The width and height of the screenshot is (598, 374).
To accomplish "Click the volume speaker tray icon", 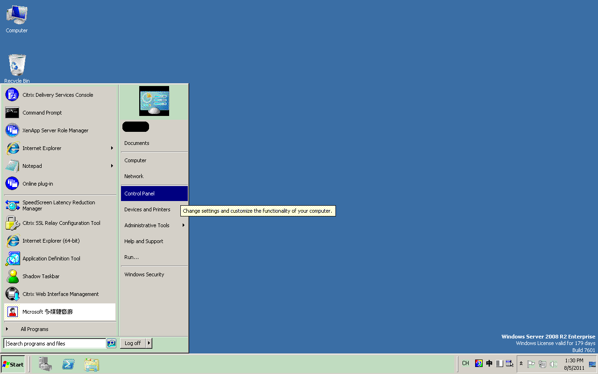I will (554, 364).
